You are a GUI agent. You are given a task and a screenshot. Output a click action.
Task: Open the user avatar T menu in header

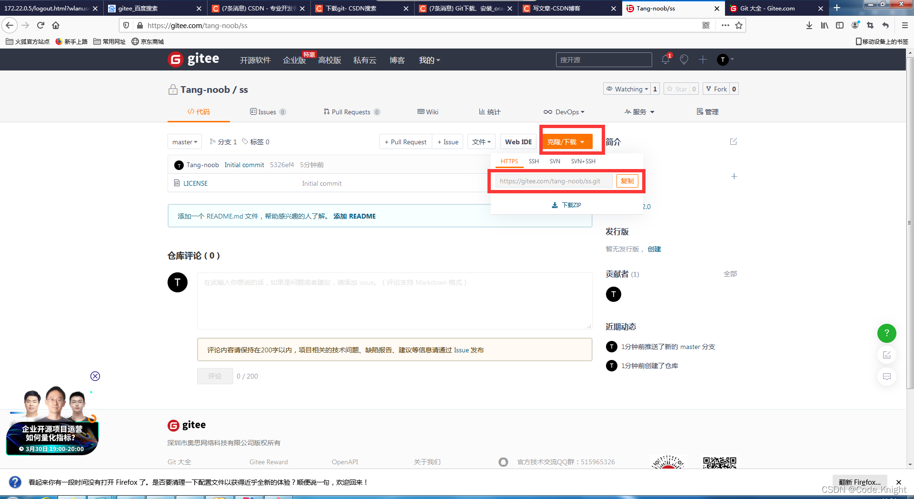point(725,60)
